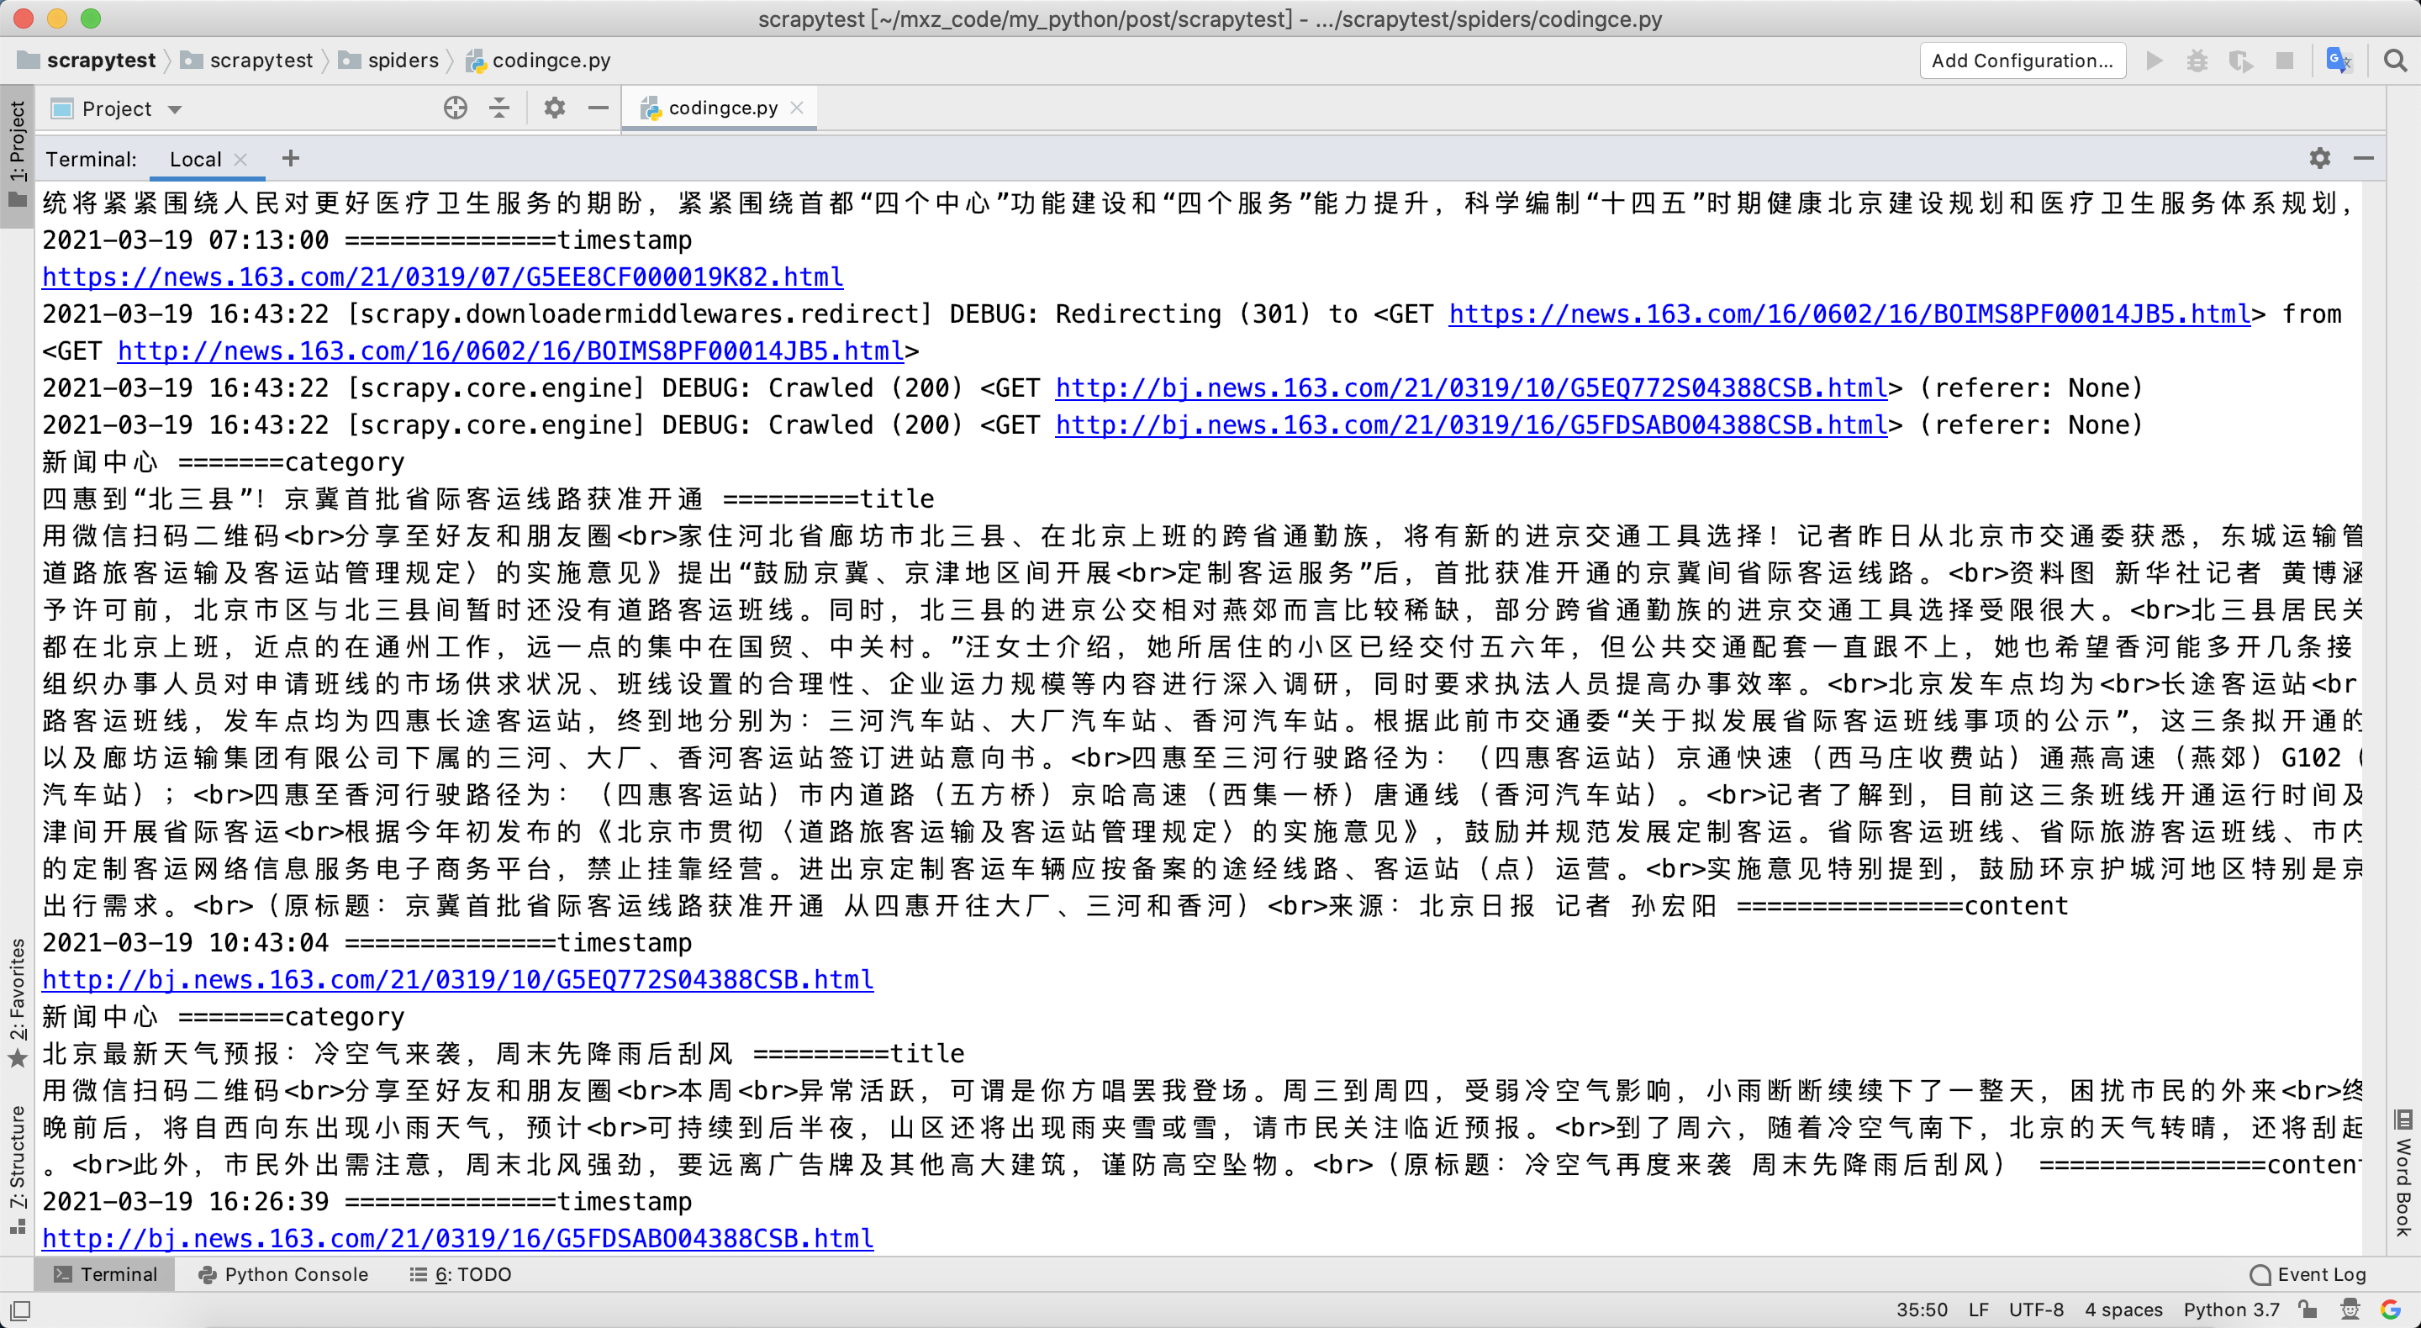Open the Project view dropdown
The width and height of the screenshot is (2421, 1328).
(117, 108)
